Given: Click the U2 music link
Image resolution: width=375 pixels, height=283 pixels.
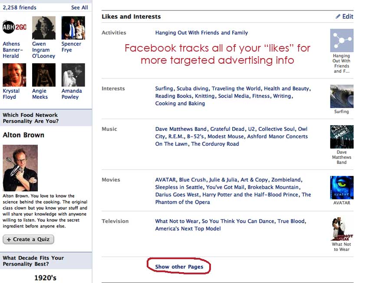Looking at the screenshot, I should point(251,129).
